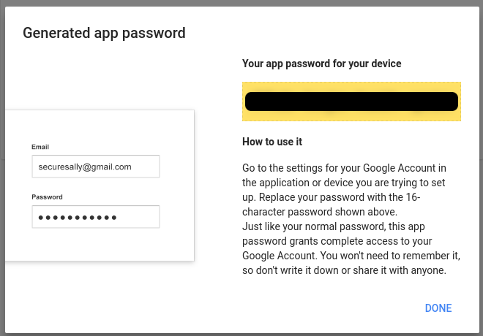Click the DONE button
483x336 pixels.
[x=438, y=308]
